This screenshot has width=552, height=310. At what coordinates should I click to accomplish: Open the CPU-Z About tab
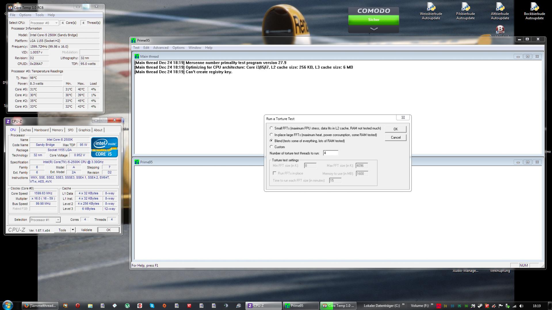click(98, 130)
